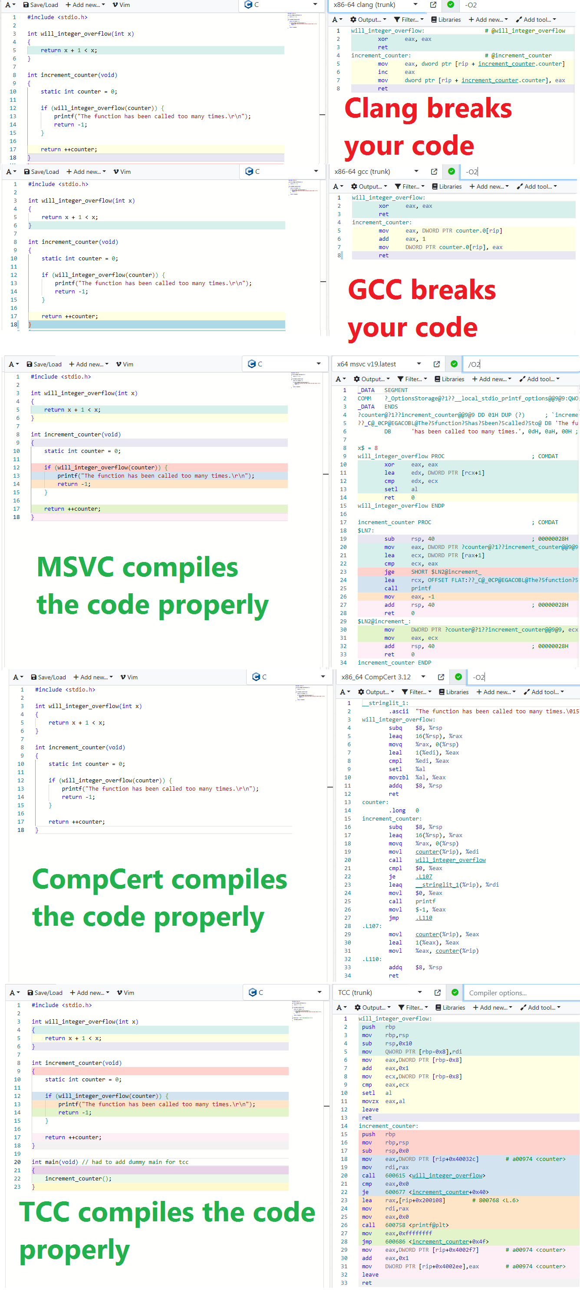Pop out the x64 msvc compiler selector

click(x=436, y=364)
